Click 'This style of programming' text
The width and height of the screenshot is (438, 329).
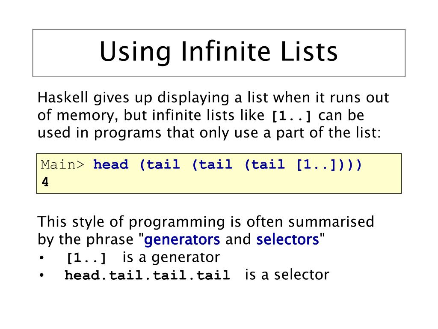click(131, 222)
